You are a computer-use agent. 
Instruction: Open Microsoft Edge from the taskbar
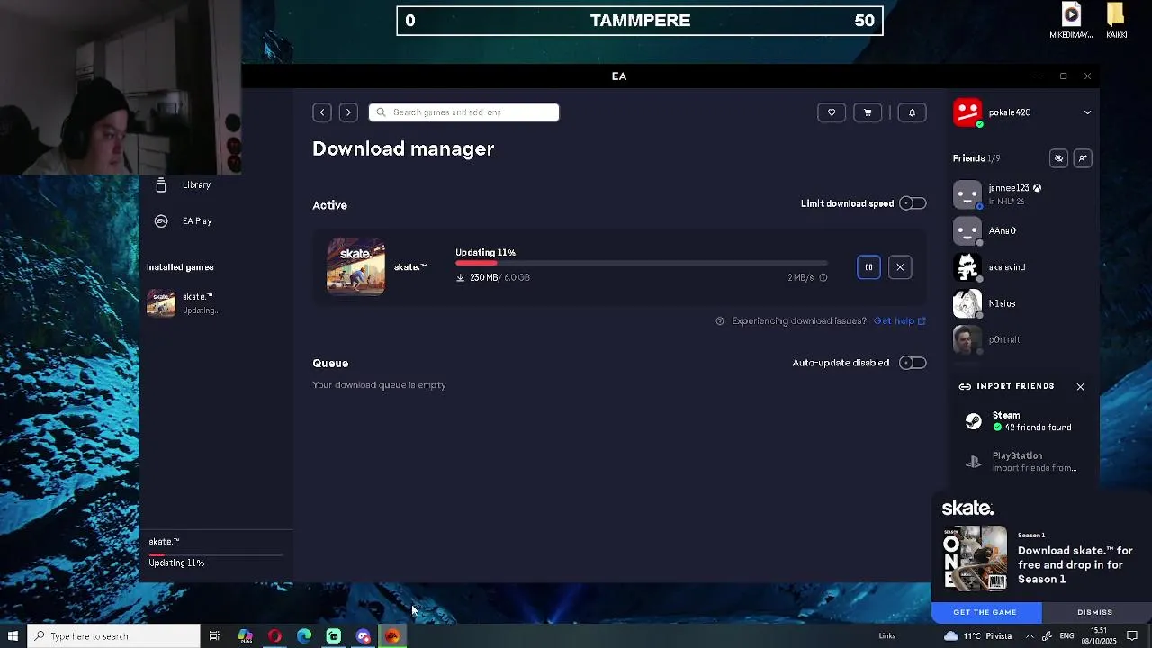(x=304, y=636)
